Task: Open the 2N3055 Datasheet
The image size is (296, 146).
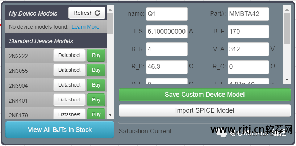Action: (x=70, y=70)
